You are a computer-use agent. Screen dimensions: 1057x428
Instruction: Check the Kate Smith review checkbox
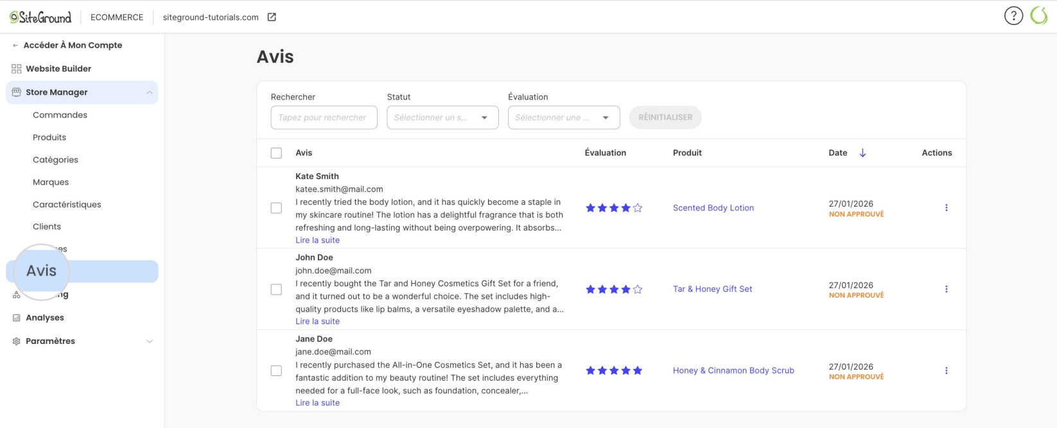click(276, 208)
